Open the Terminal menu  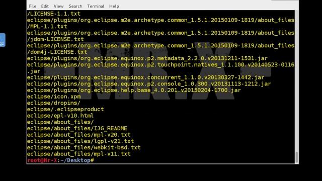pos(96,6)
